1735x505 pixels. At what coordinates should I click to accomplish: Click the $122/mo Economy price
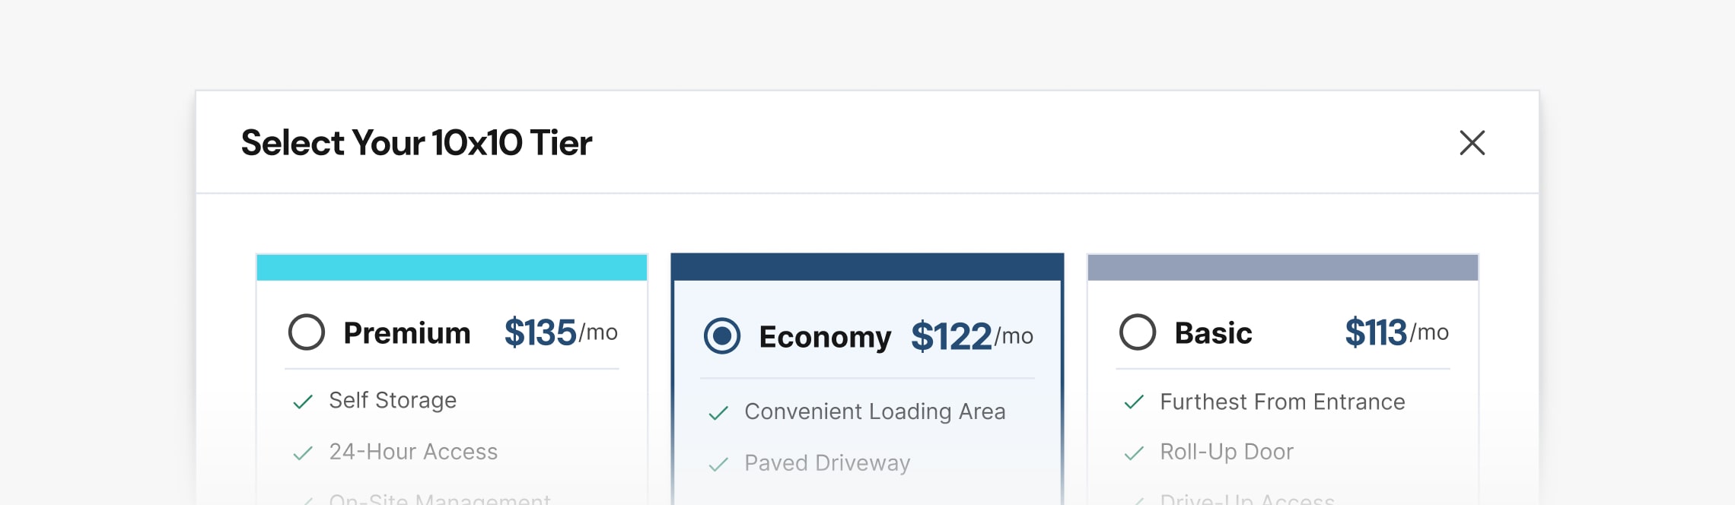click(x=972, y=336)
